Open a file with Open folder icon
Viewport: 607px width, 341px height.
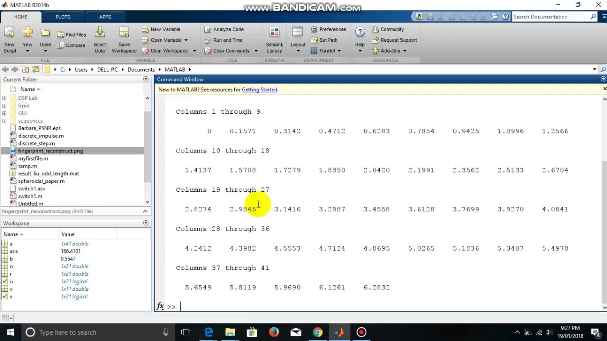pyautogui.click(x=46, y=40)
